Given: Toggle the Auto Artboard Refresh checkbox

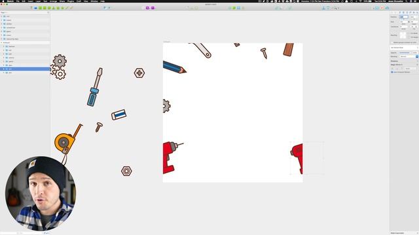Looking at the screenshot, I should pos(392,72).
